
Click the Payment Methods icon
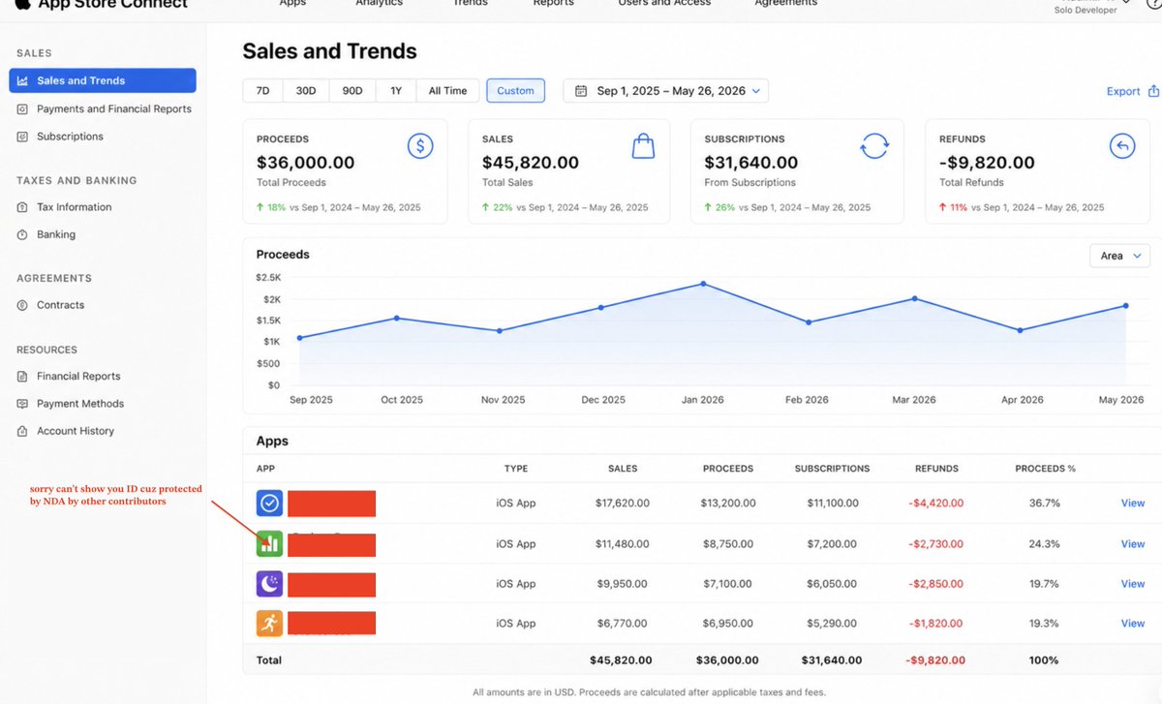click(22, 404)
